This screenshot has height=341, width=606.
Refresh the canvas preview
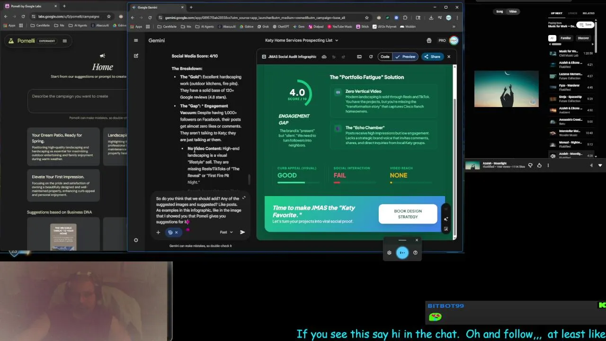[x=371, y=57]
